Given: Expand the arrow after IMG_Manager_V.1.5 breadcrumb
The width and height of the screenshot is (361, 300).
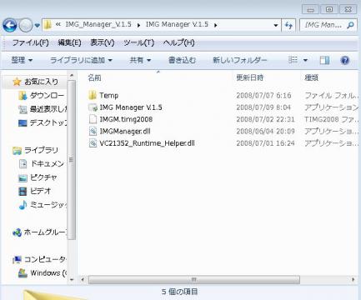Looking at the screenshot, I should click(x=138, y=25).
